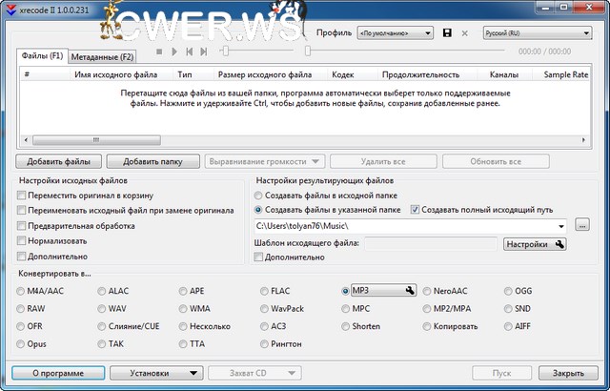
Task: Click the delete profile X icon
Action: coord(466,33)
